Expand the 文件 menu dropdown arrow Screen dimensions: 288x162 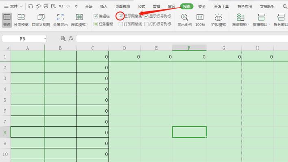[21, 6]
